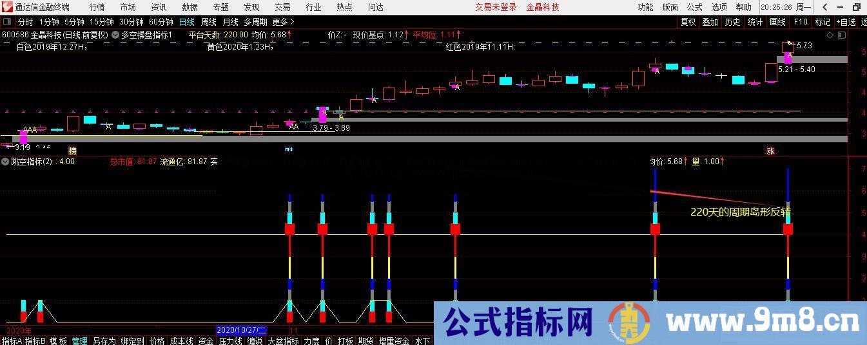
Task: Select the 指标A tab at bottom
Action: point(12,340)
